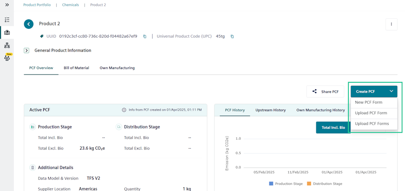Collapse the Create PCF dropdown

coord(391,91)
